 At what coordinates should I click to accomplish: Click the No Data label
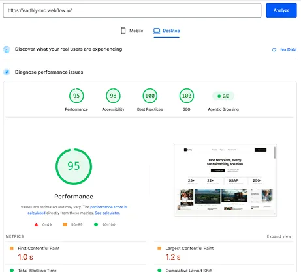click(x=289, y=49)
